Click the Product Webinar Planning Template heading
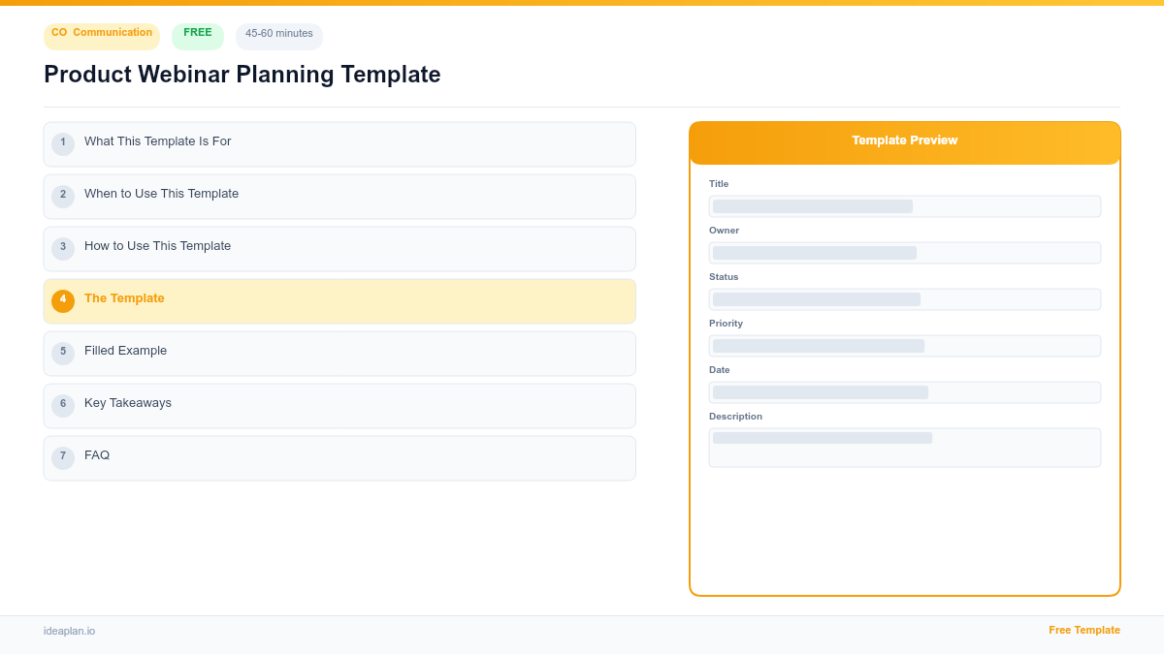This screenshot has width=1164, height=654. coord(242,75)
